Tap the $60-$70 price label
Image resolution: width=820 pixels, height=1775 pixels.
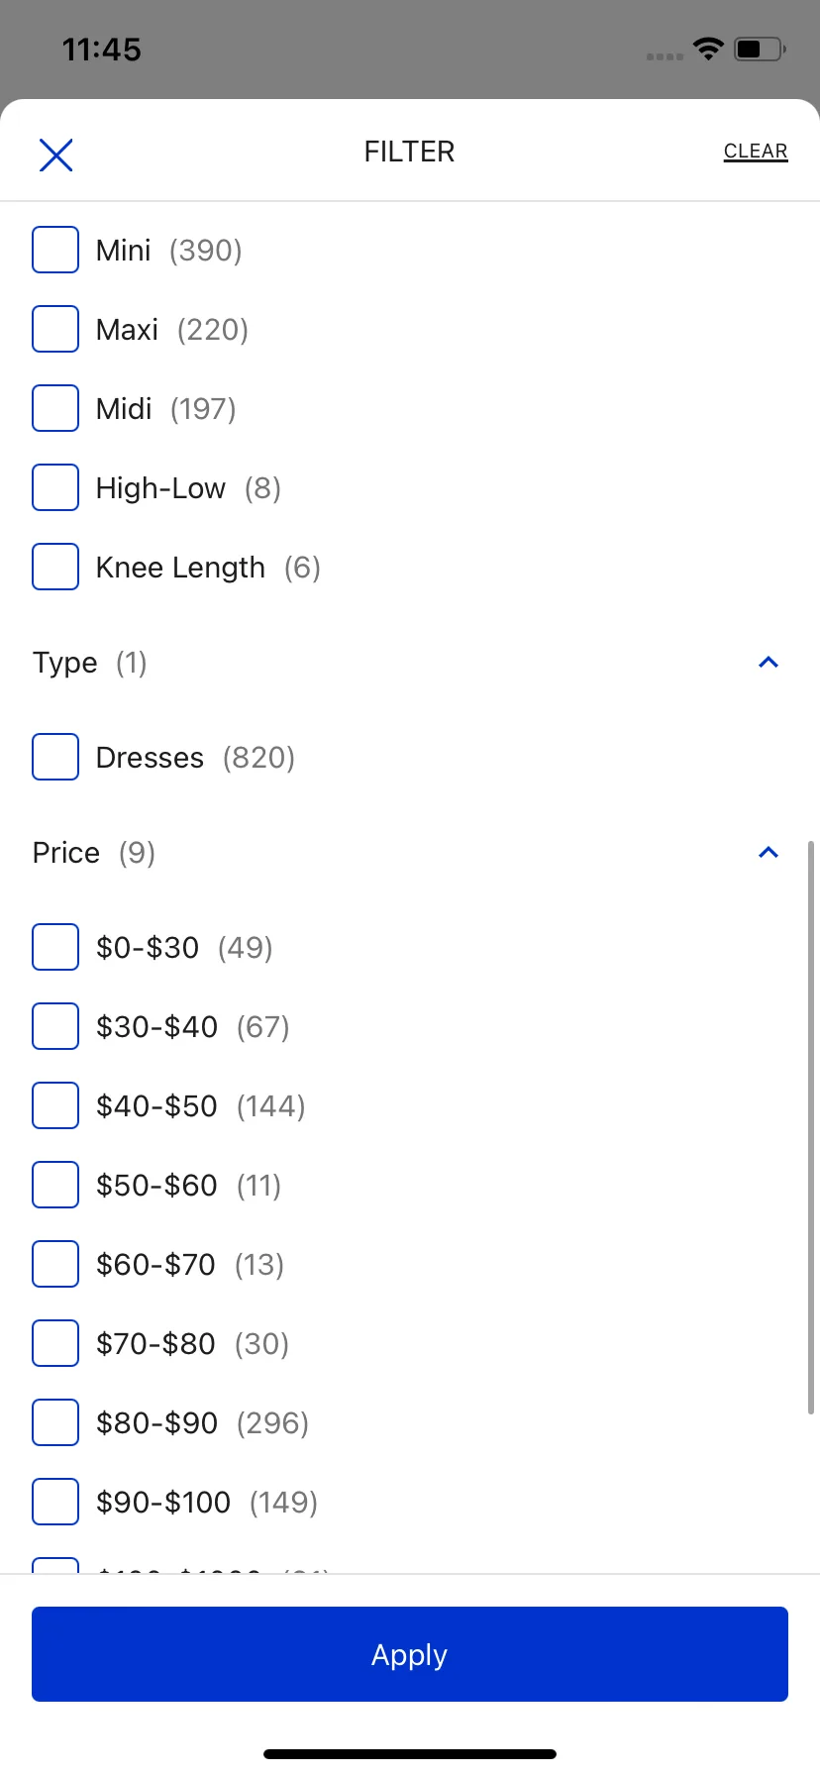[x=155, y=1265]
